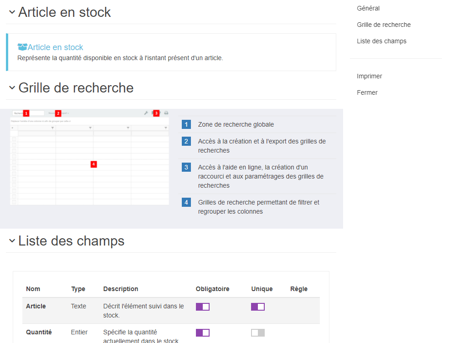Click blue badge 1 for Zone de recherche globale

click(186, 124)
